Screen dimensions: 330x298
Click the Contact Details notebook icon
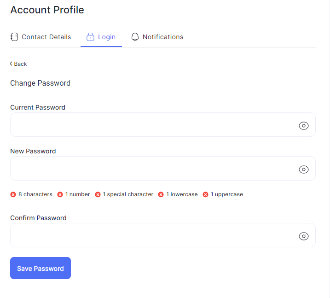pyautogui.click(x=14, y=37)
